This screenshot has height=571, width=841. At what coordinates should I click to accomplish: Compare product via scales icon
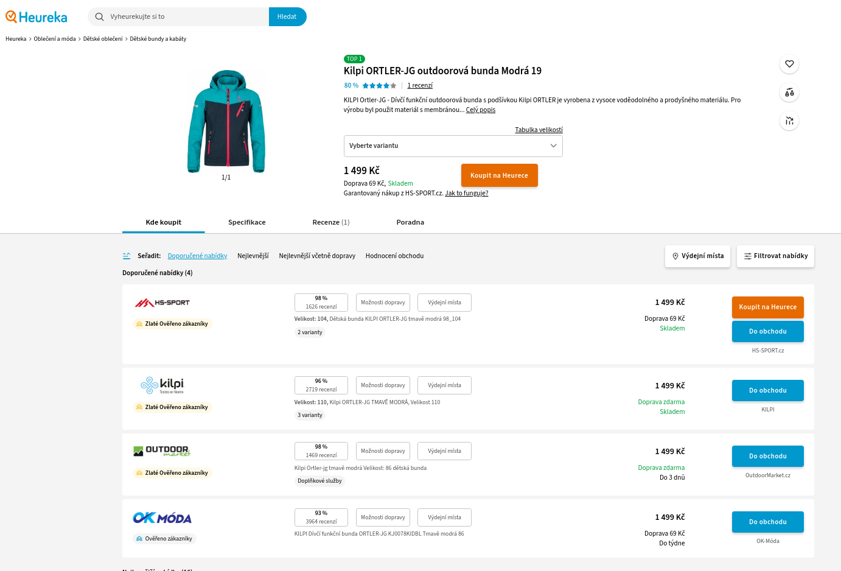(x=789, y=93)
